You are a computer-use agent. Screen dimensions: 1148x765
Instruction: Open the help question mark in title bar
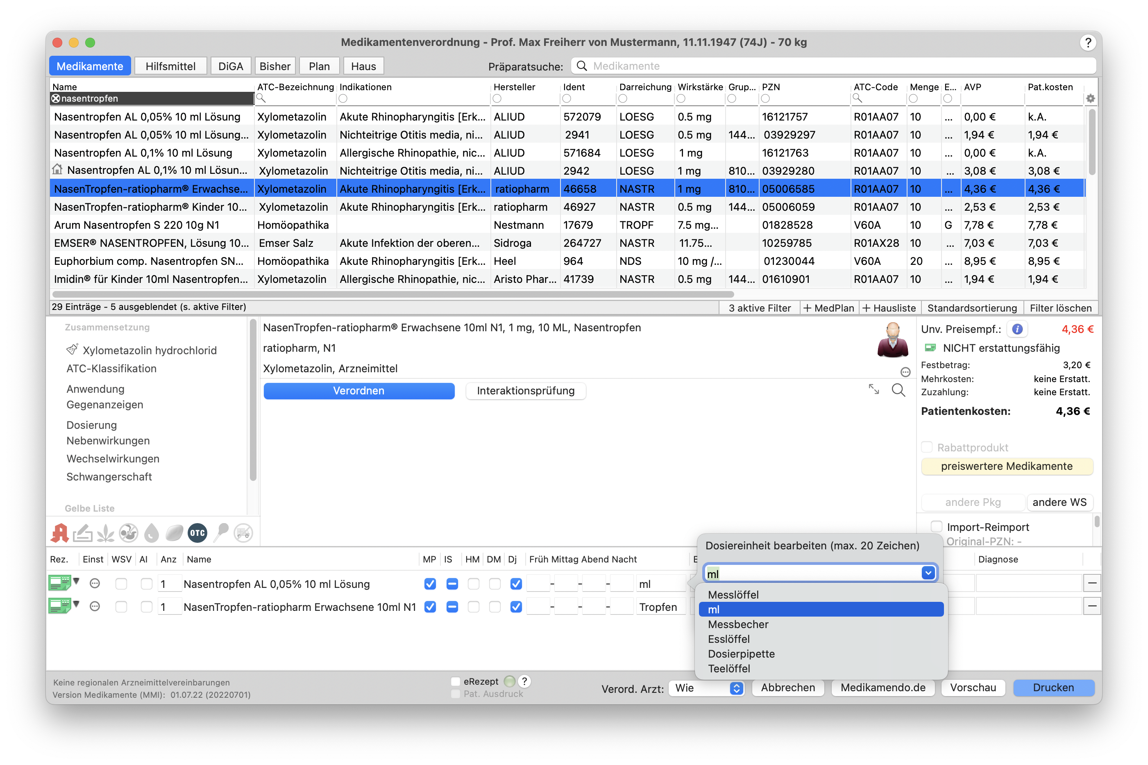click(1087, 43)
